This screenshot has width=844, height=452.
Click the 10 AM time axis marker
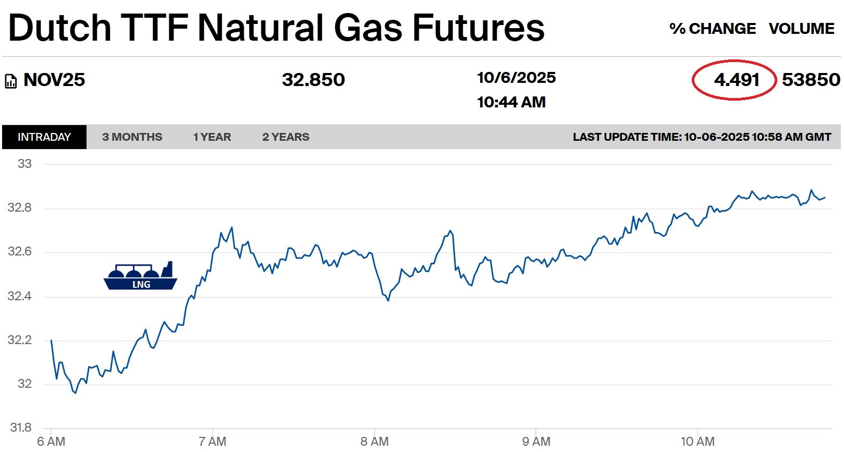pos(698,442)
